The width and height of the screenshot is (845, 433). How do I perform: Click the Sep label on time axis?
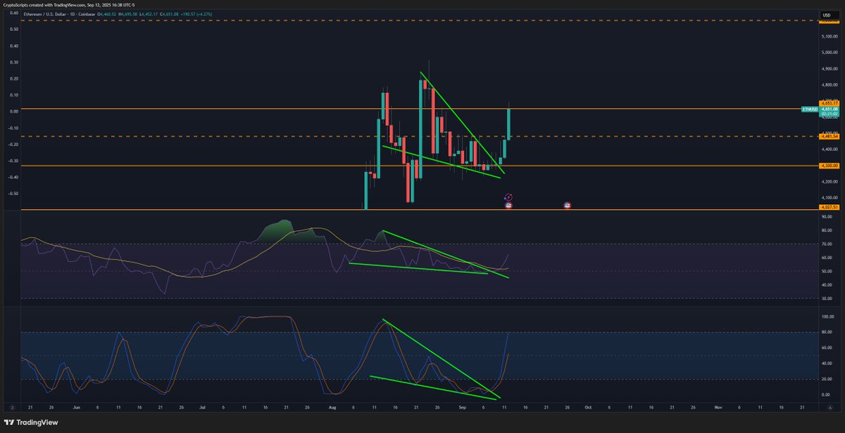[461, 407]
